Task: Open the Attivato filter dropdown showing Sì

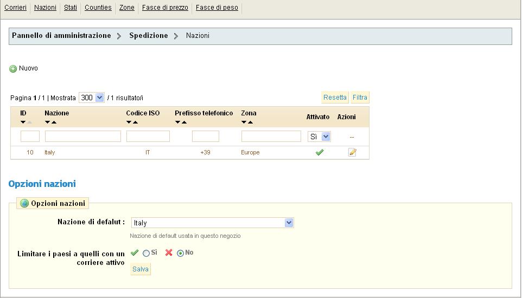Action: (319, 137)
